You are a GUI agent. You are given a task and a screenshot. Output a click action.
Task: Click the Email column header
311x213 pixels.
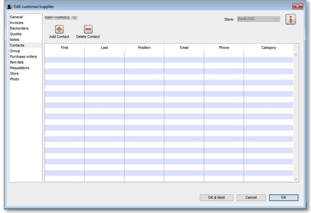coord(184,48)
